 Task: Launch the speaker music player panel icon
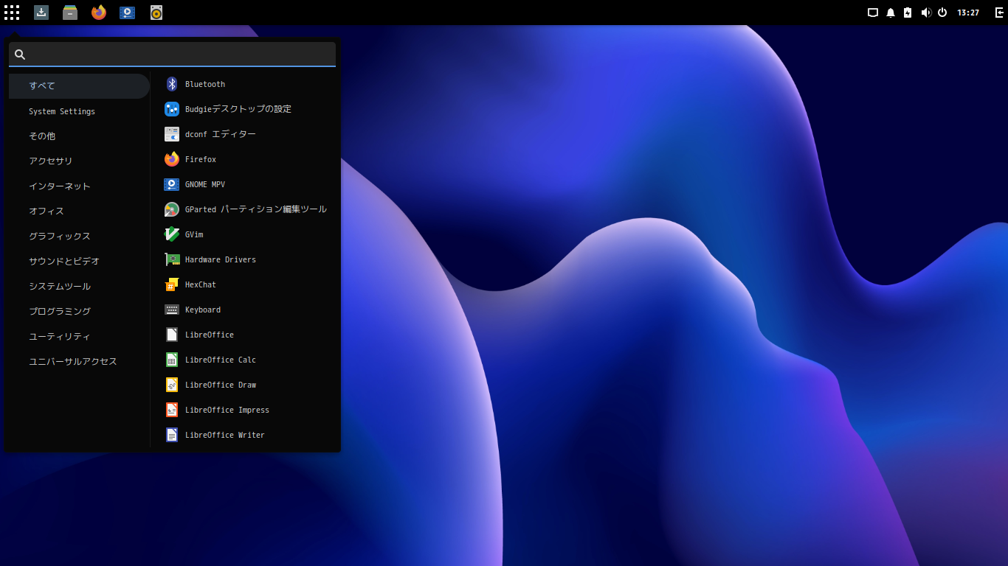(x=156, y=13)
